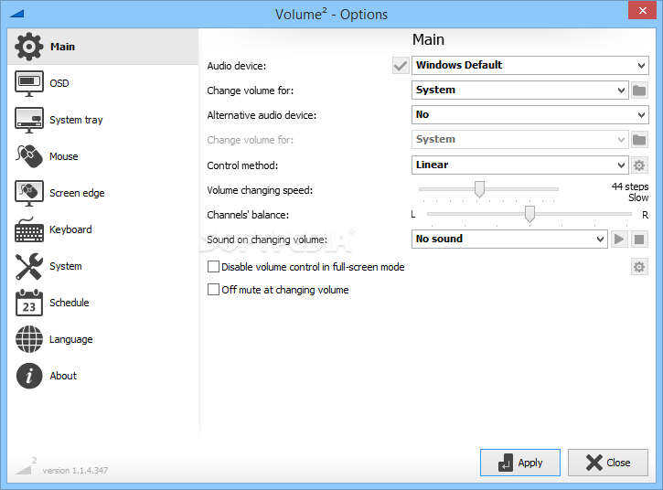Viewport: 663px width, 490px height.
Task: Click the Volume² logo near version text
Action: (26, 465)
